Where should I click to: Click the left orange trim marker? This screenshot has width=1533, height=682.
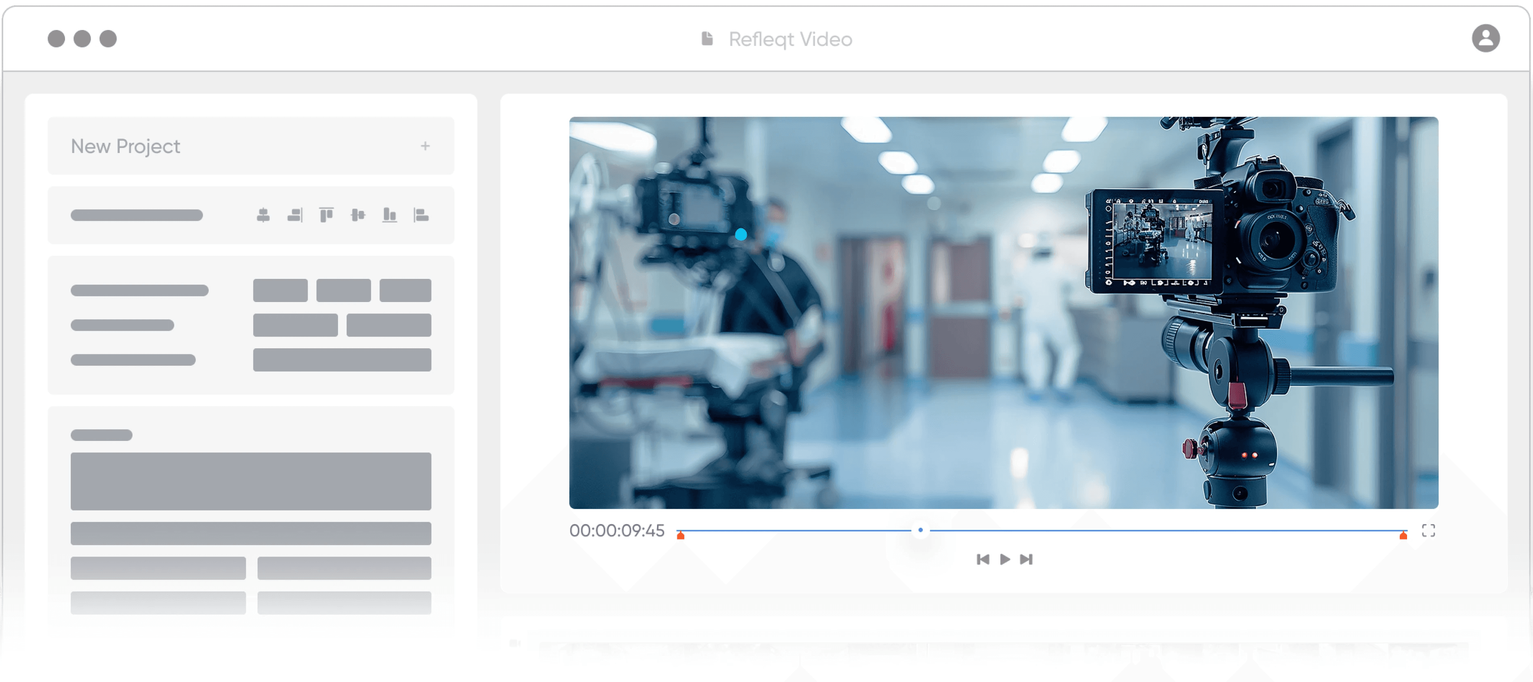[680, 536]
